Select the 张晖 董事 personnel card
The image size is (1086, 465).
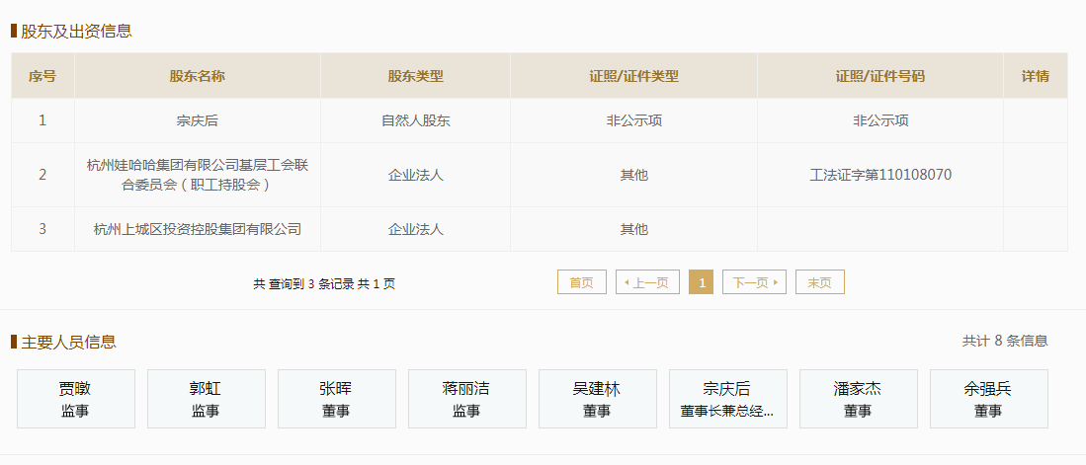(x=337, y=399)
